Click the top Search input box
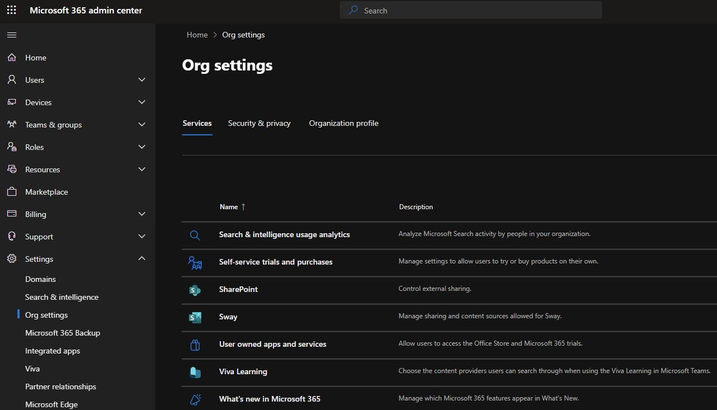The width and height of the screenshot is (717, 410). tap(471, 10)
